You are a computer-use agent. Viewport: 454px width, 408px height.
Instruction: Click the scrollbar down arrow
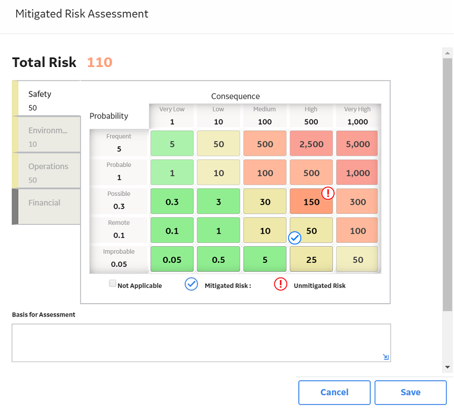[447, 367]
